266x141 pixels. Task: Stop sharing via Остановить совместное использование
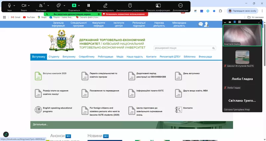[125, 14]
